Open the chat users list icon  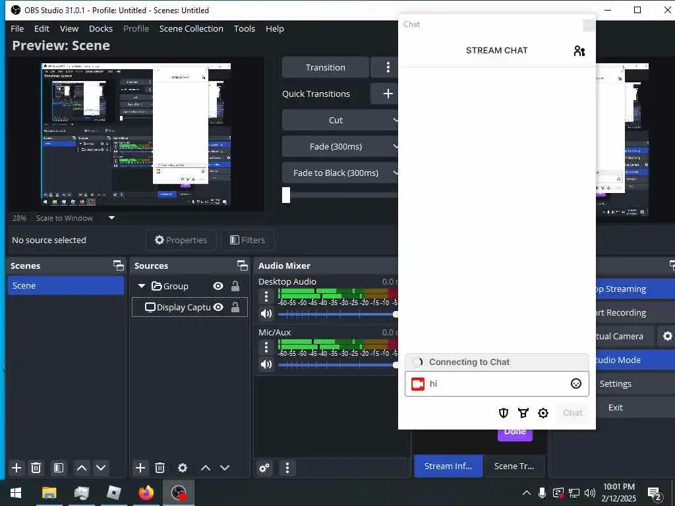579,51
